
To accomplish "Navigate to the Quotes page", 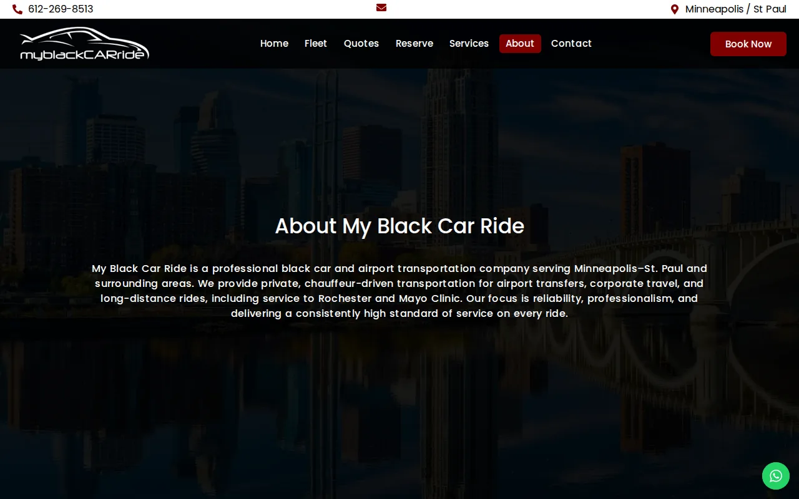I will coord(361,44).
